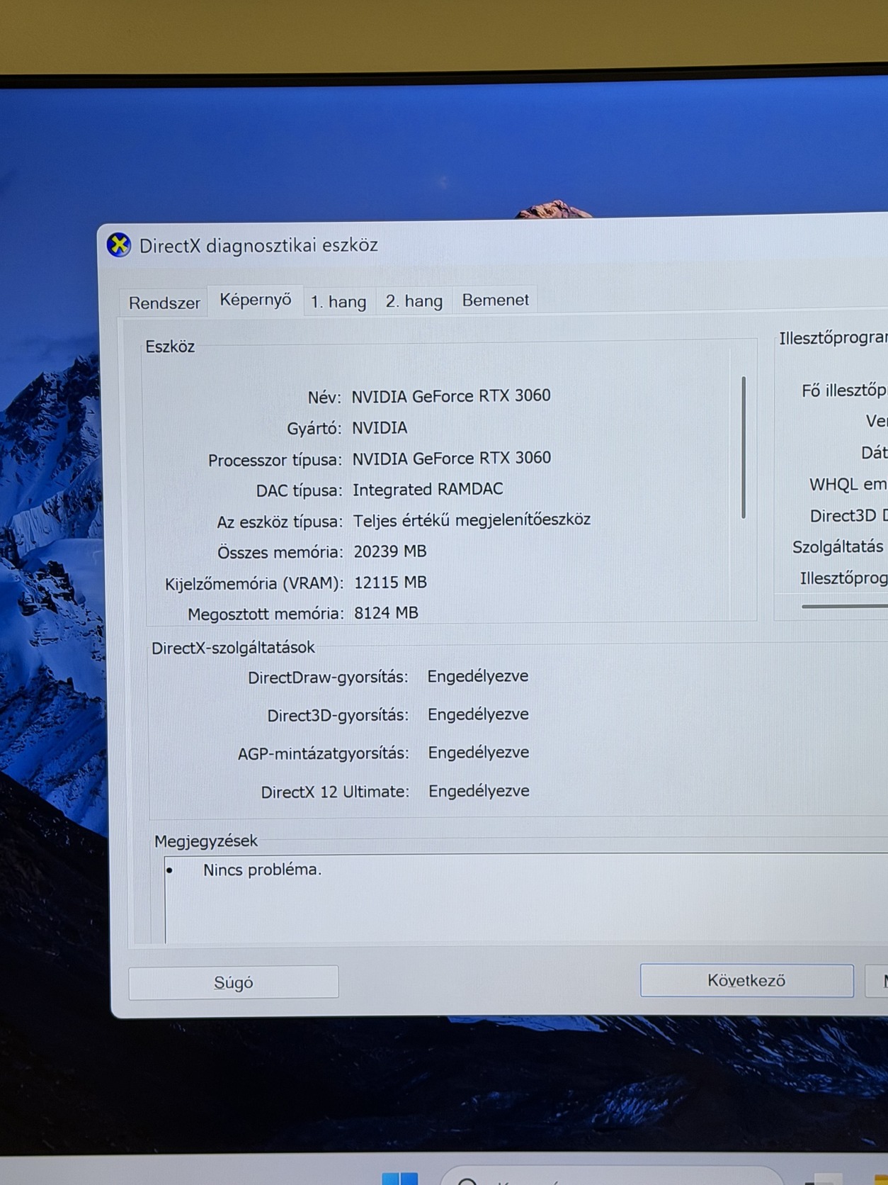Image resolution: width=888 pixels, height=1185 pixels.
Task: Click the Integrated RAMDAC value
Action: [428, 489]
